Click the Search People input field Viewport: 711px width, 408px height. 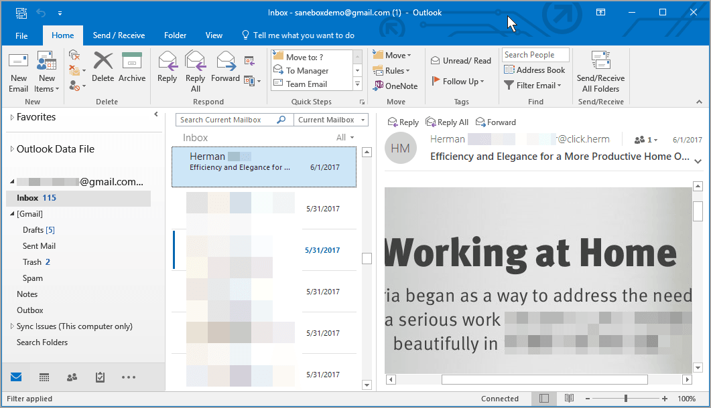click(x=535, y=55)
